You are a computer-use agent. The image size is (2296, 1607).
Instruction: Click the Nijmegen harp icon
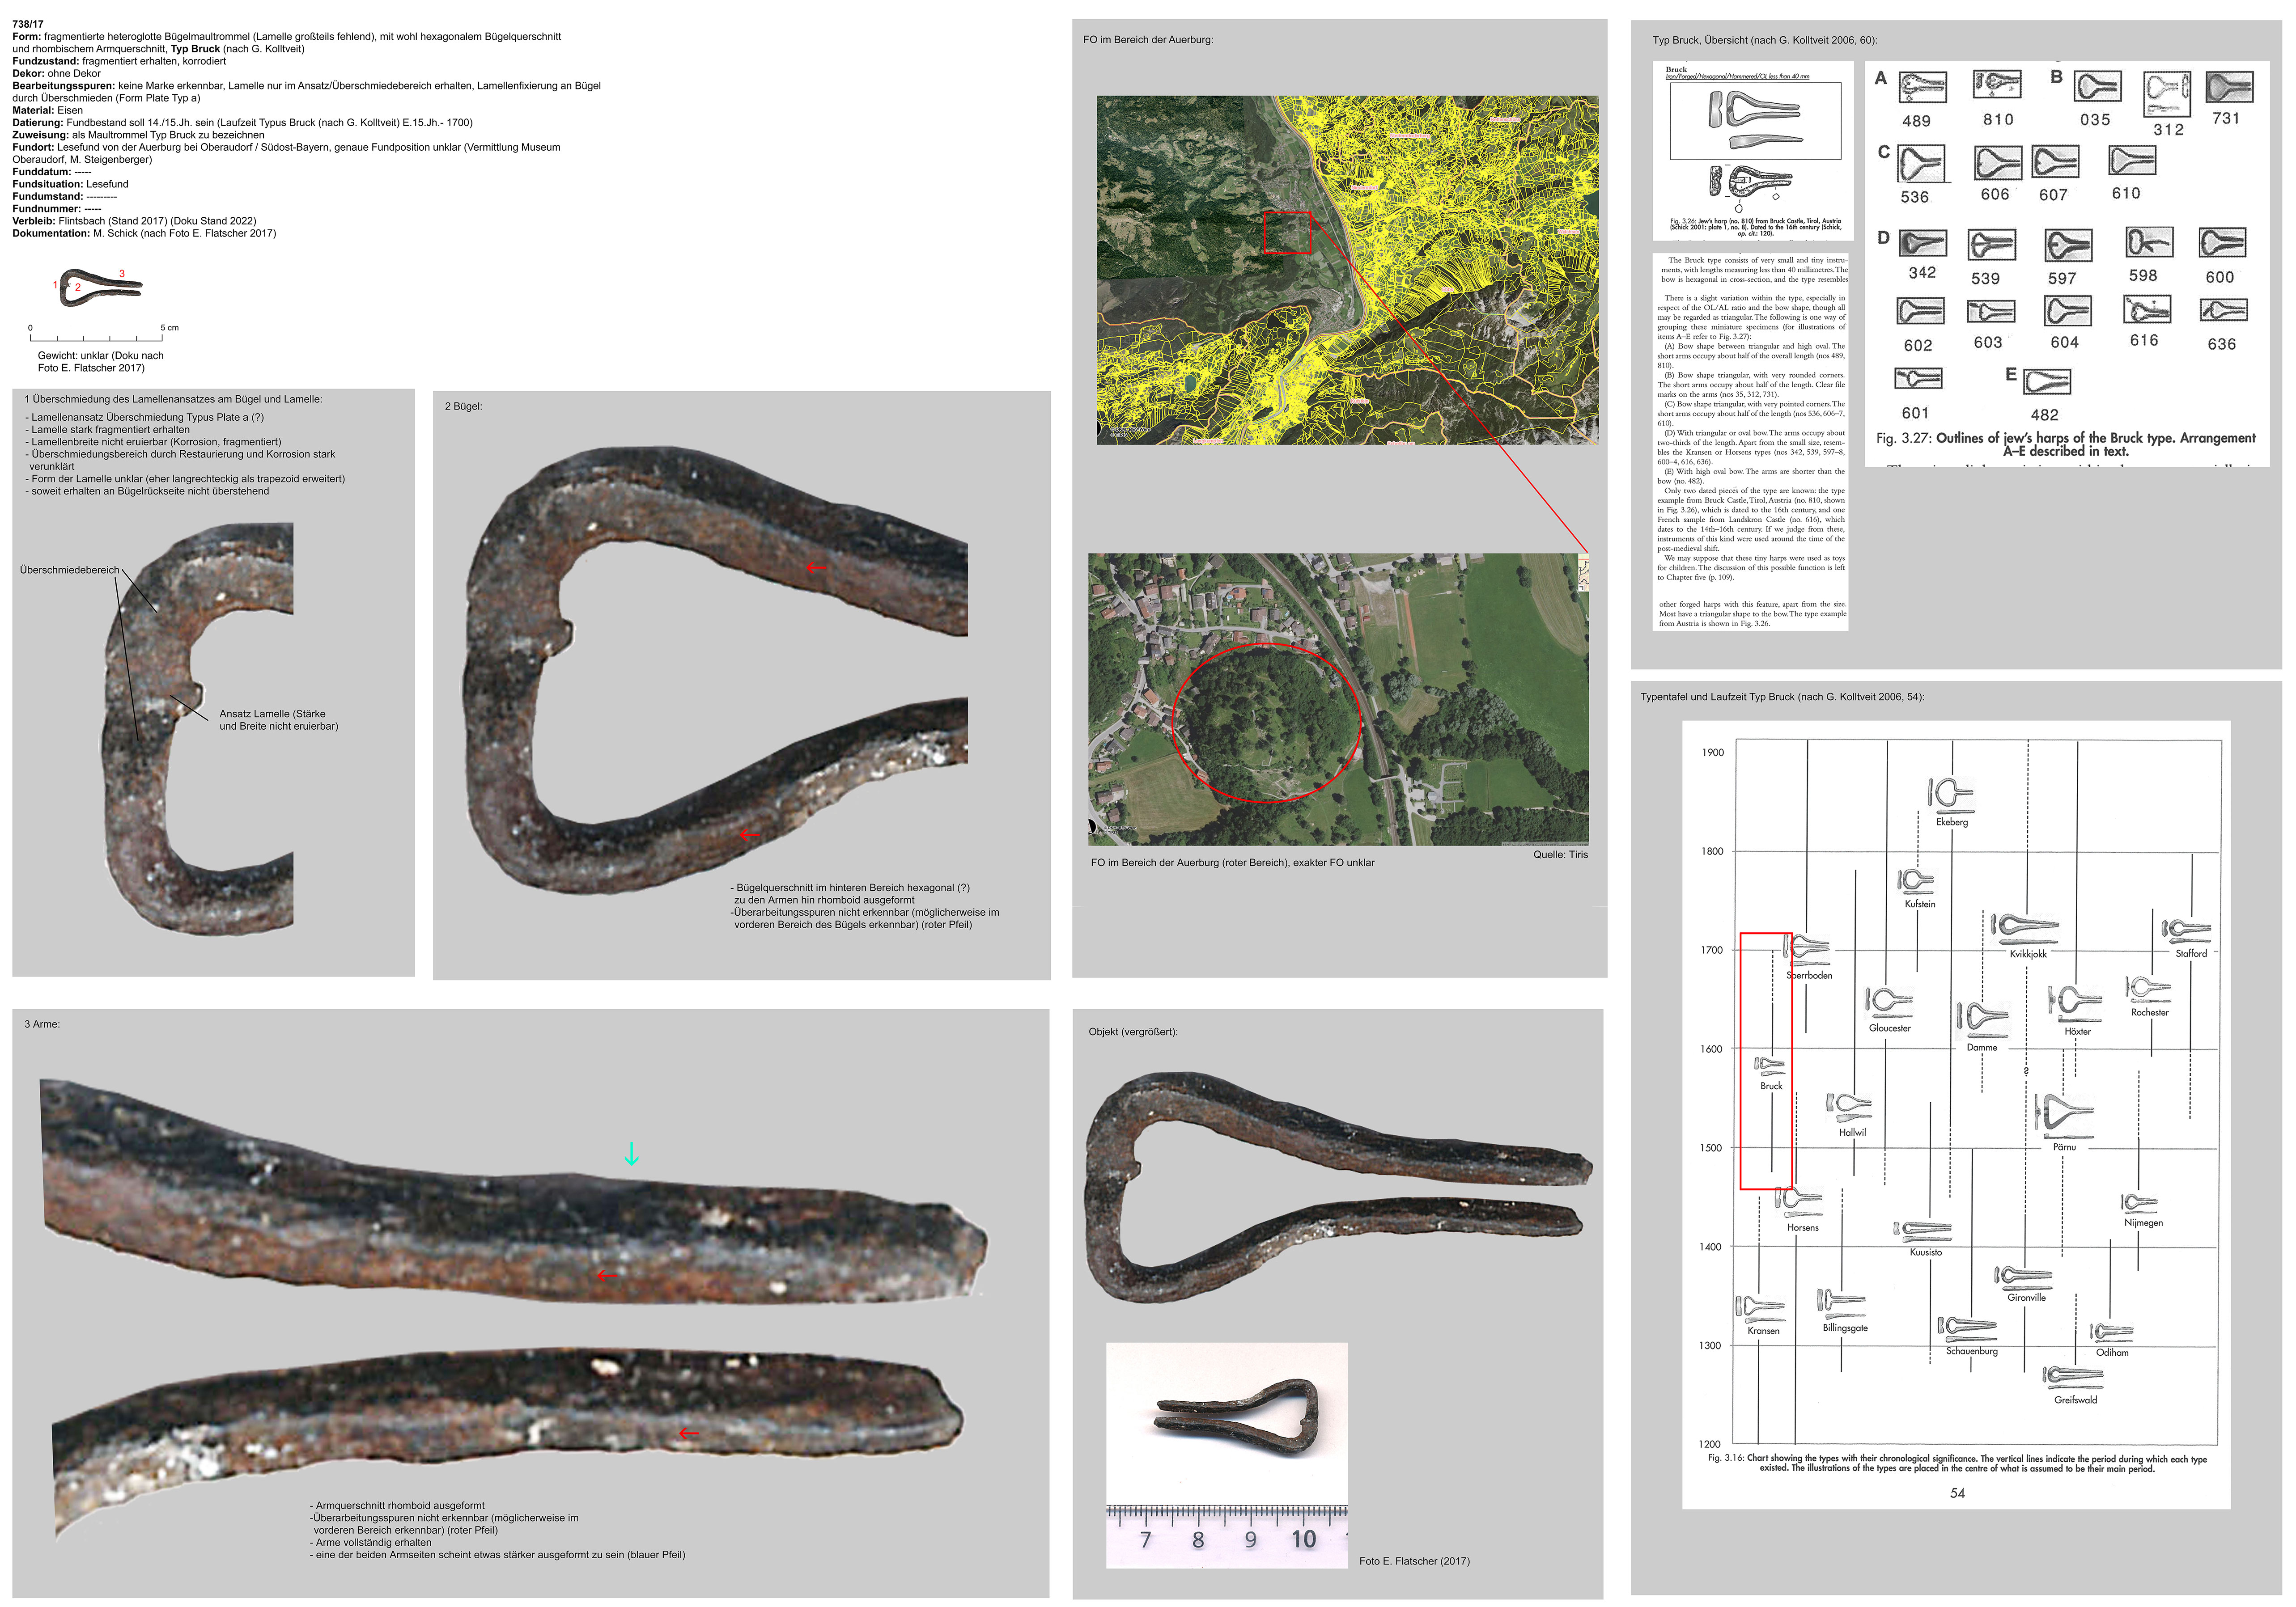click(x=2139, y=1202)
